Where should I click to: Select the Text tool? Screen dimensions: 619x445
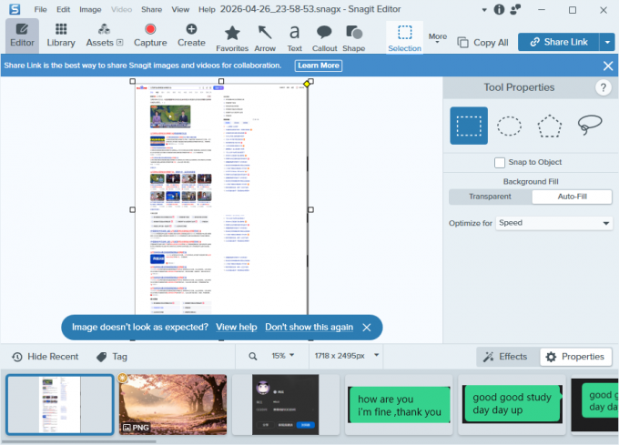click(x=295, y=38)
